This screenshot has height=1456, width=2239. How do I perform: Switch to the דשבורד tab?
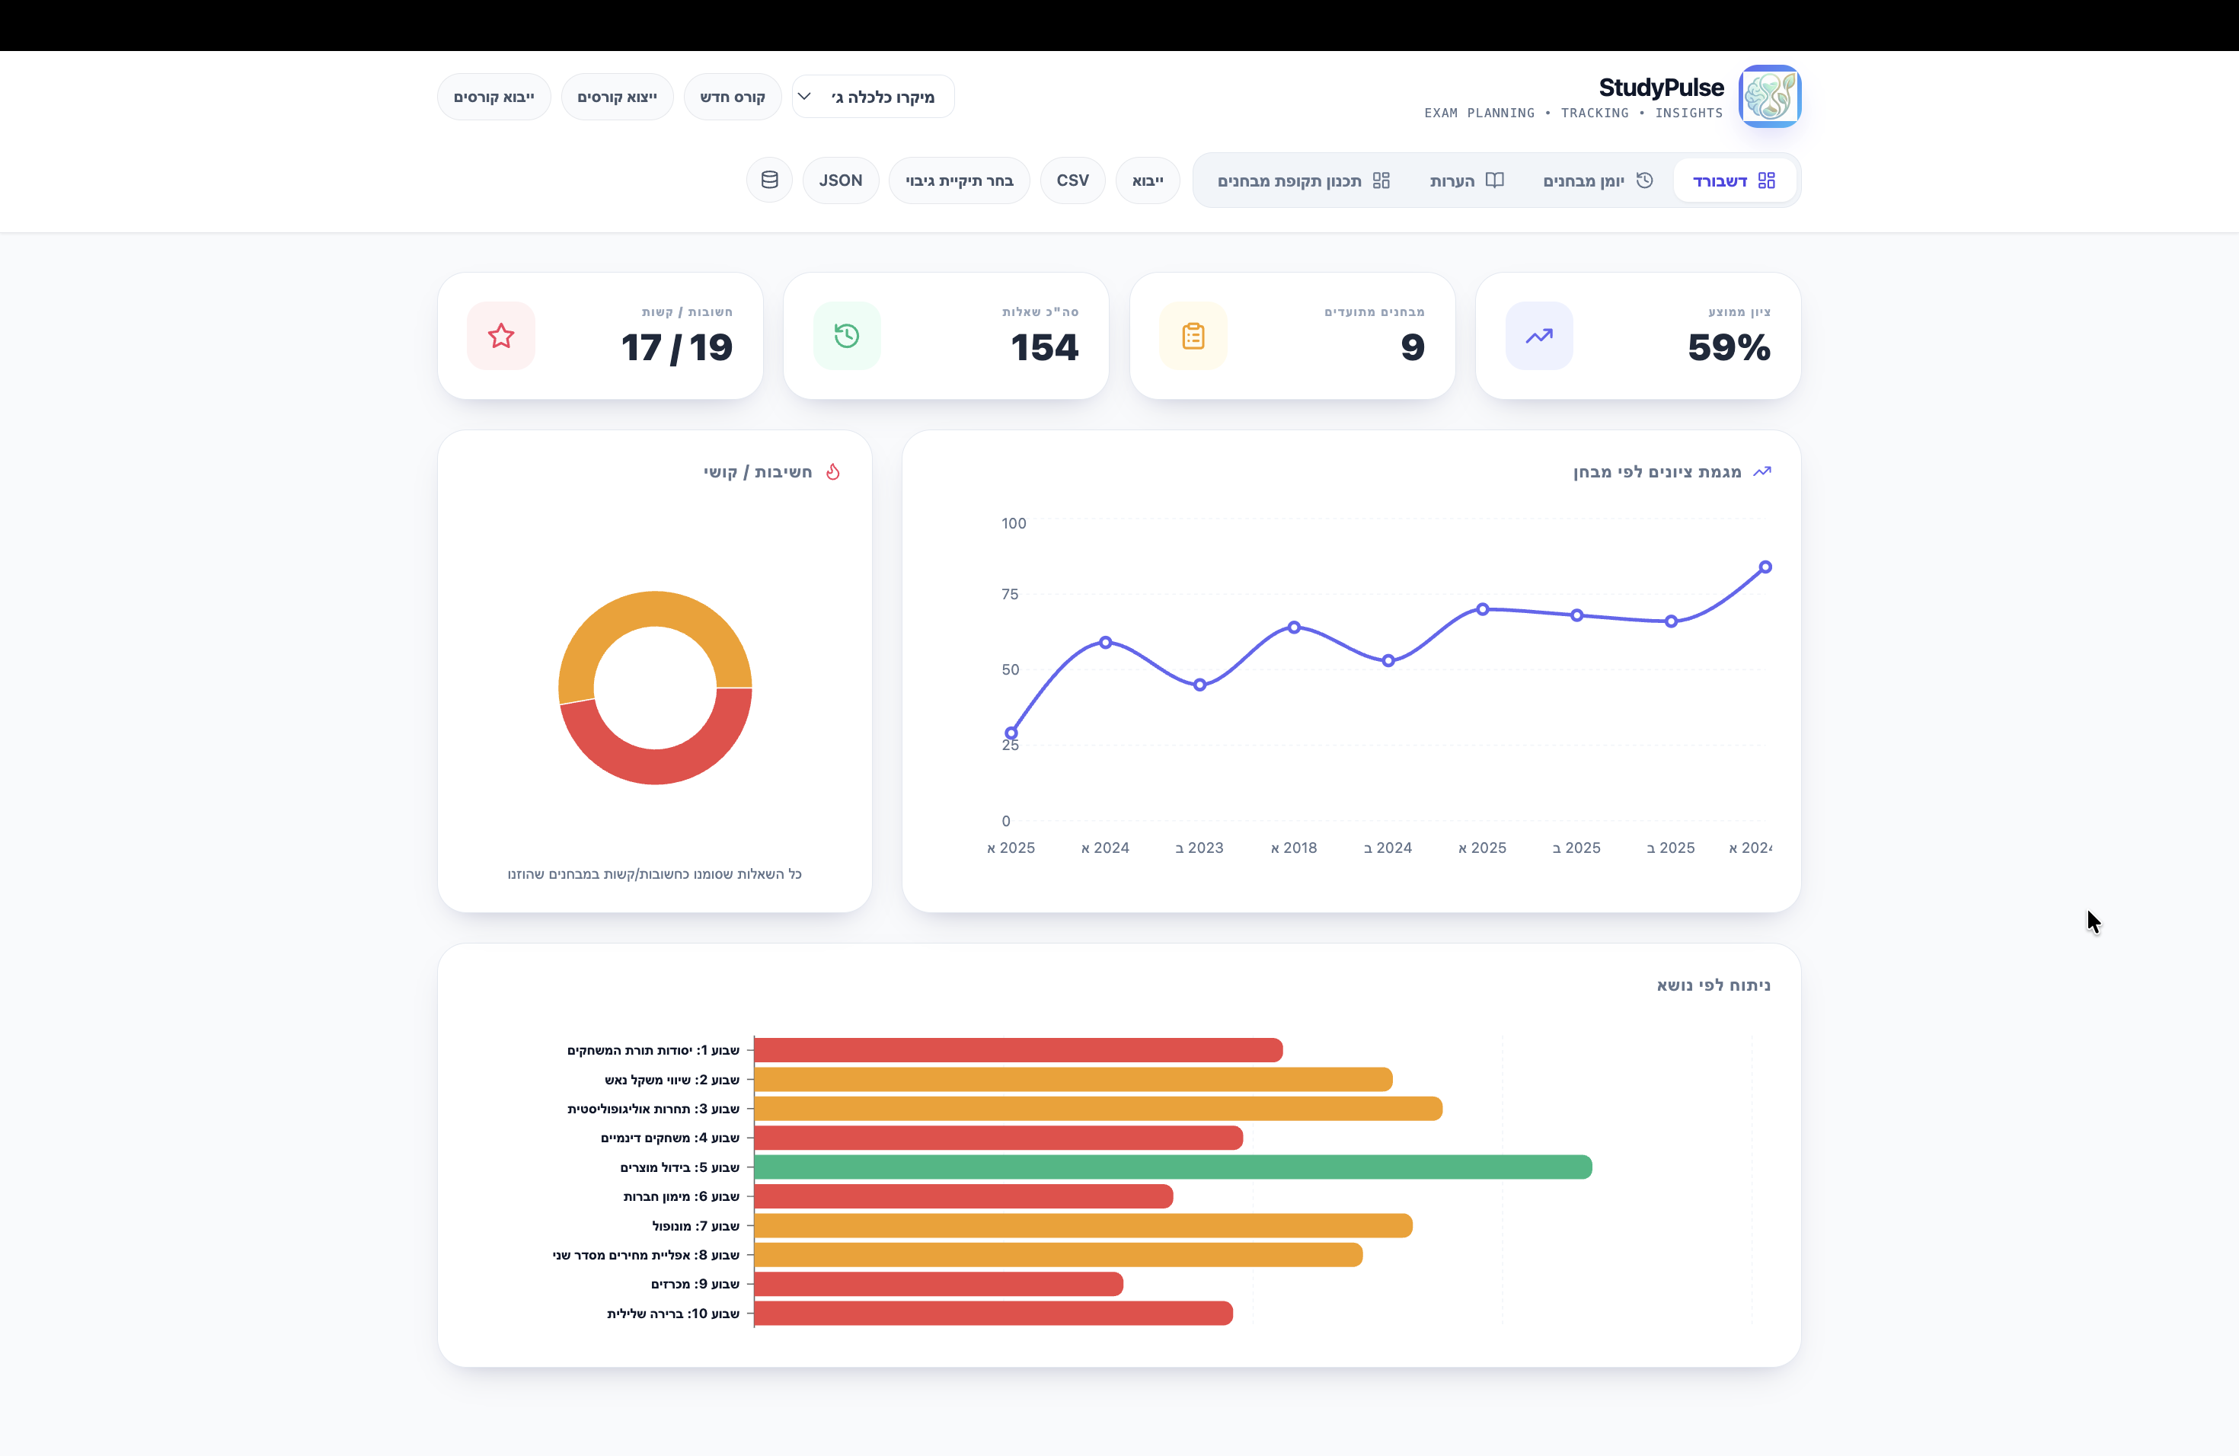click(x=1734, y=179)
